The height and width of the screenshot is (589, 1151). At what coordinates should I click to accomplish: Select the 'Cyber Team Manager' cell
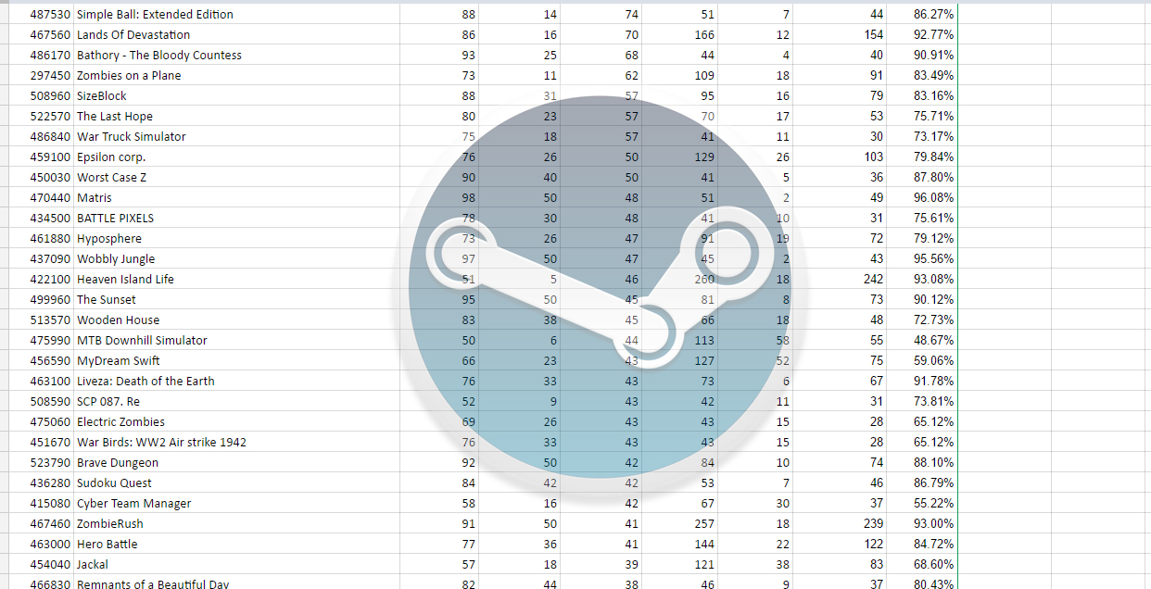coord(237,504)
